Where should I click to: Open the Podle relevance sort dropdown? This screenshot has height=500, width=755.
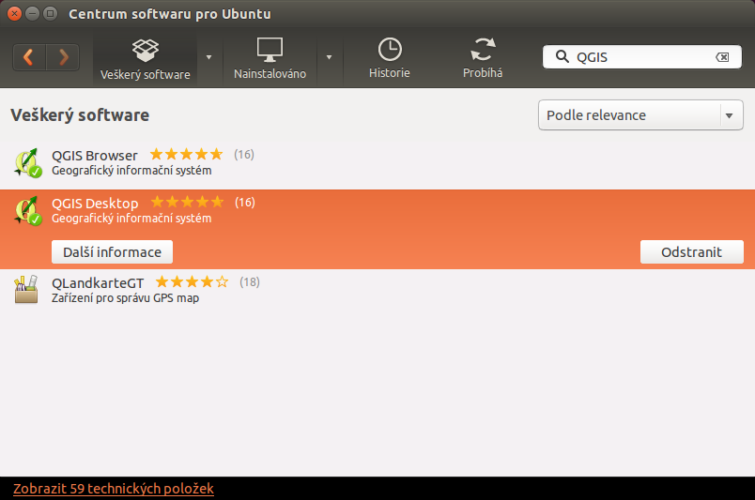click(x=640, y=115)
